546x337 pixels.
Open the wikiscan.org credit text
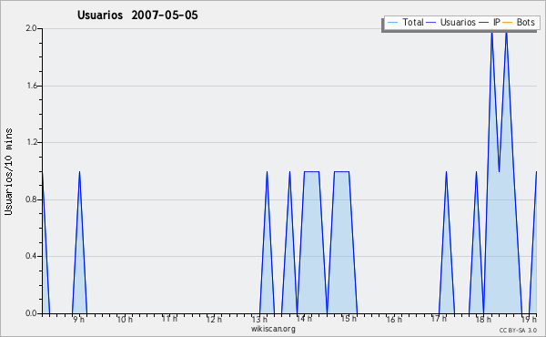tap(273, 329)
